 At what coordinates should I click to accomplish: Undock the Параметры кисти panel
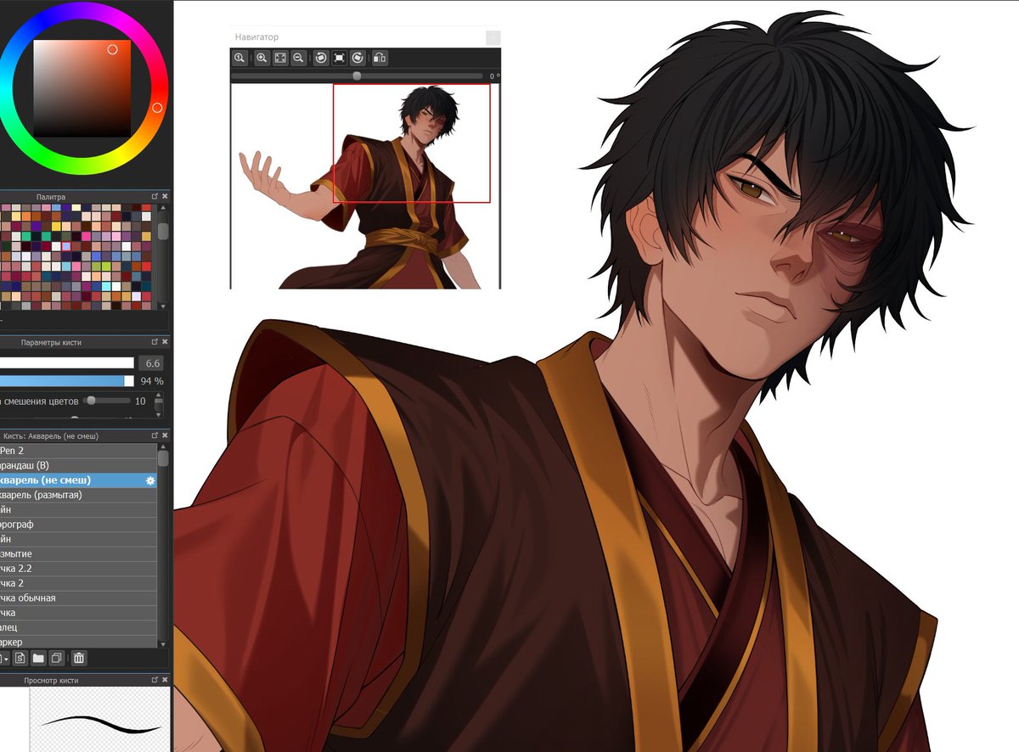pyautogui.click(x=155, y=342)
